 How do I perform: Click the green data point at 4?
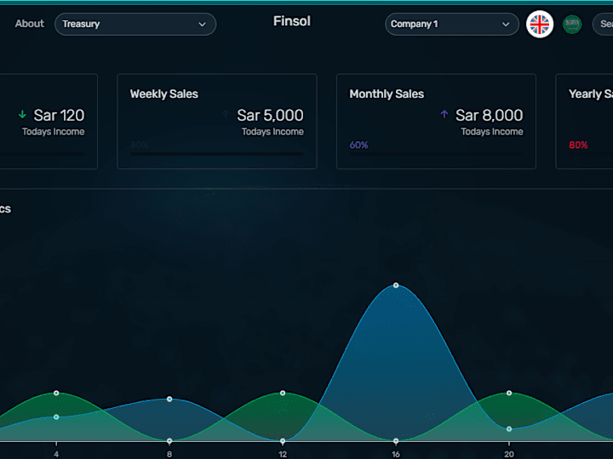pos(56,393)
